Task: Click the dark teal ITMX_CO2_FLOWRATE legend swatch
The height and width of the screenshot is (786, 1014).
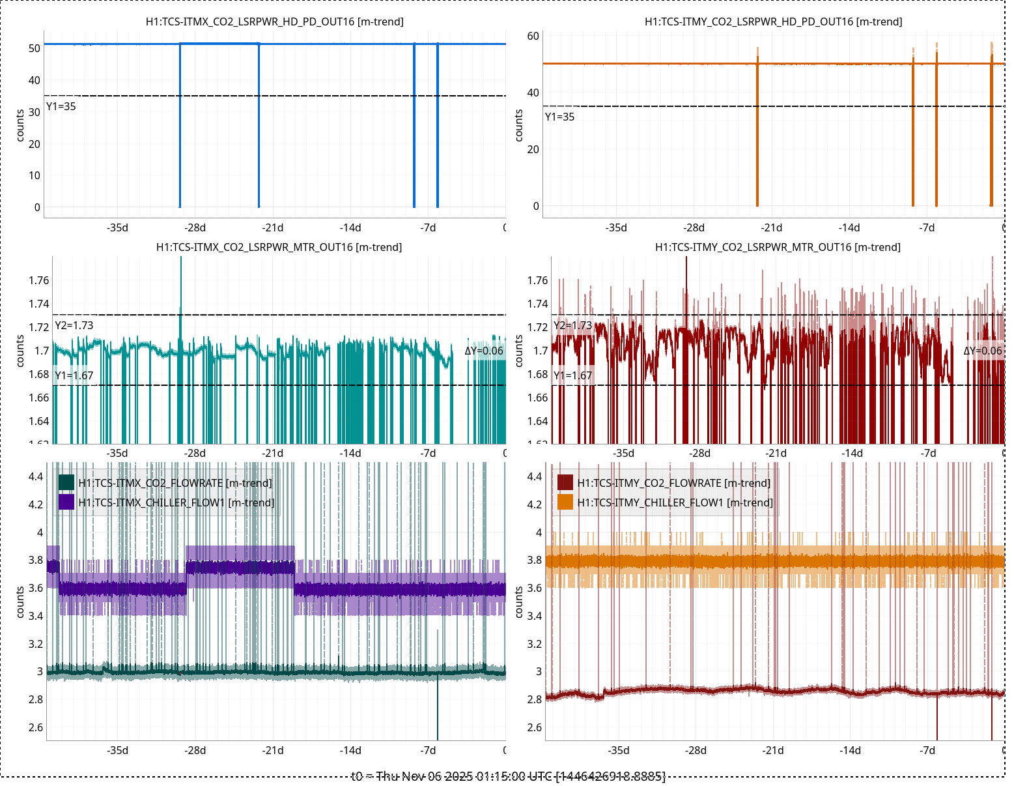Action: click(x=66, y=482)
